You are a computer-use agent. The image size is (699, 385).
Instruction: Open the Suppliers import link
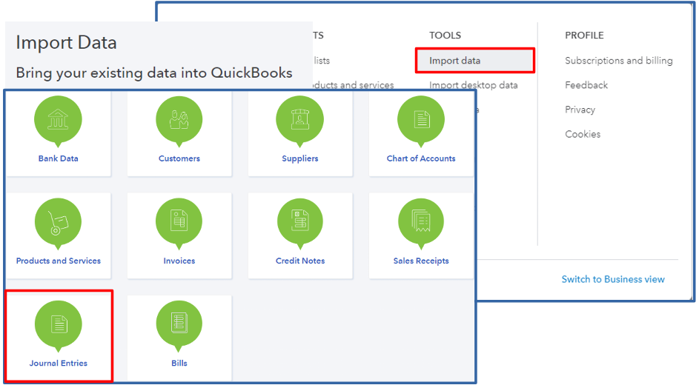point(300,158)
